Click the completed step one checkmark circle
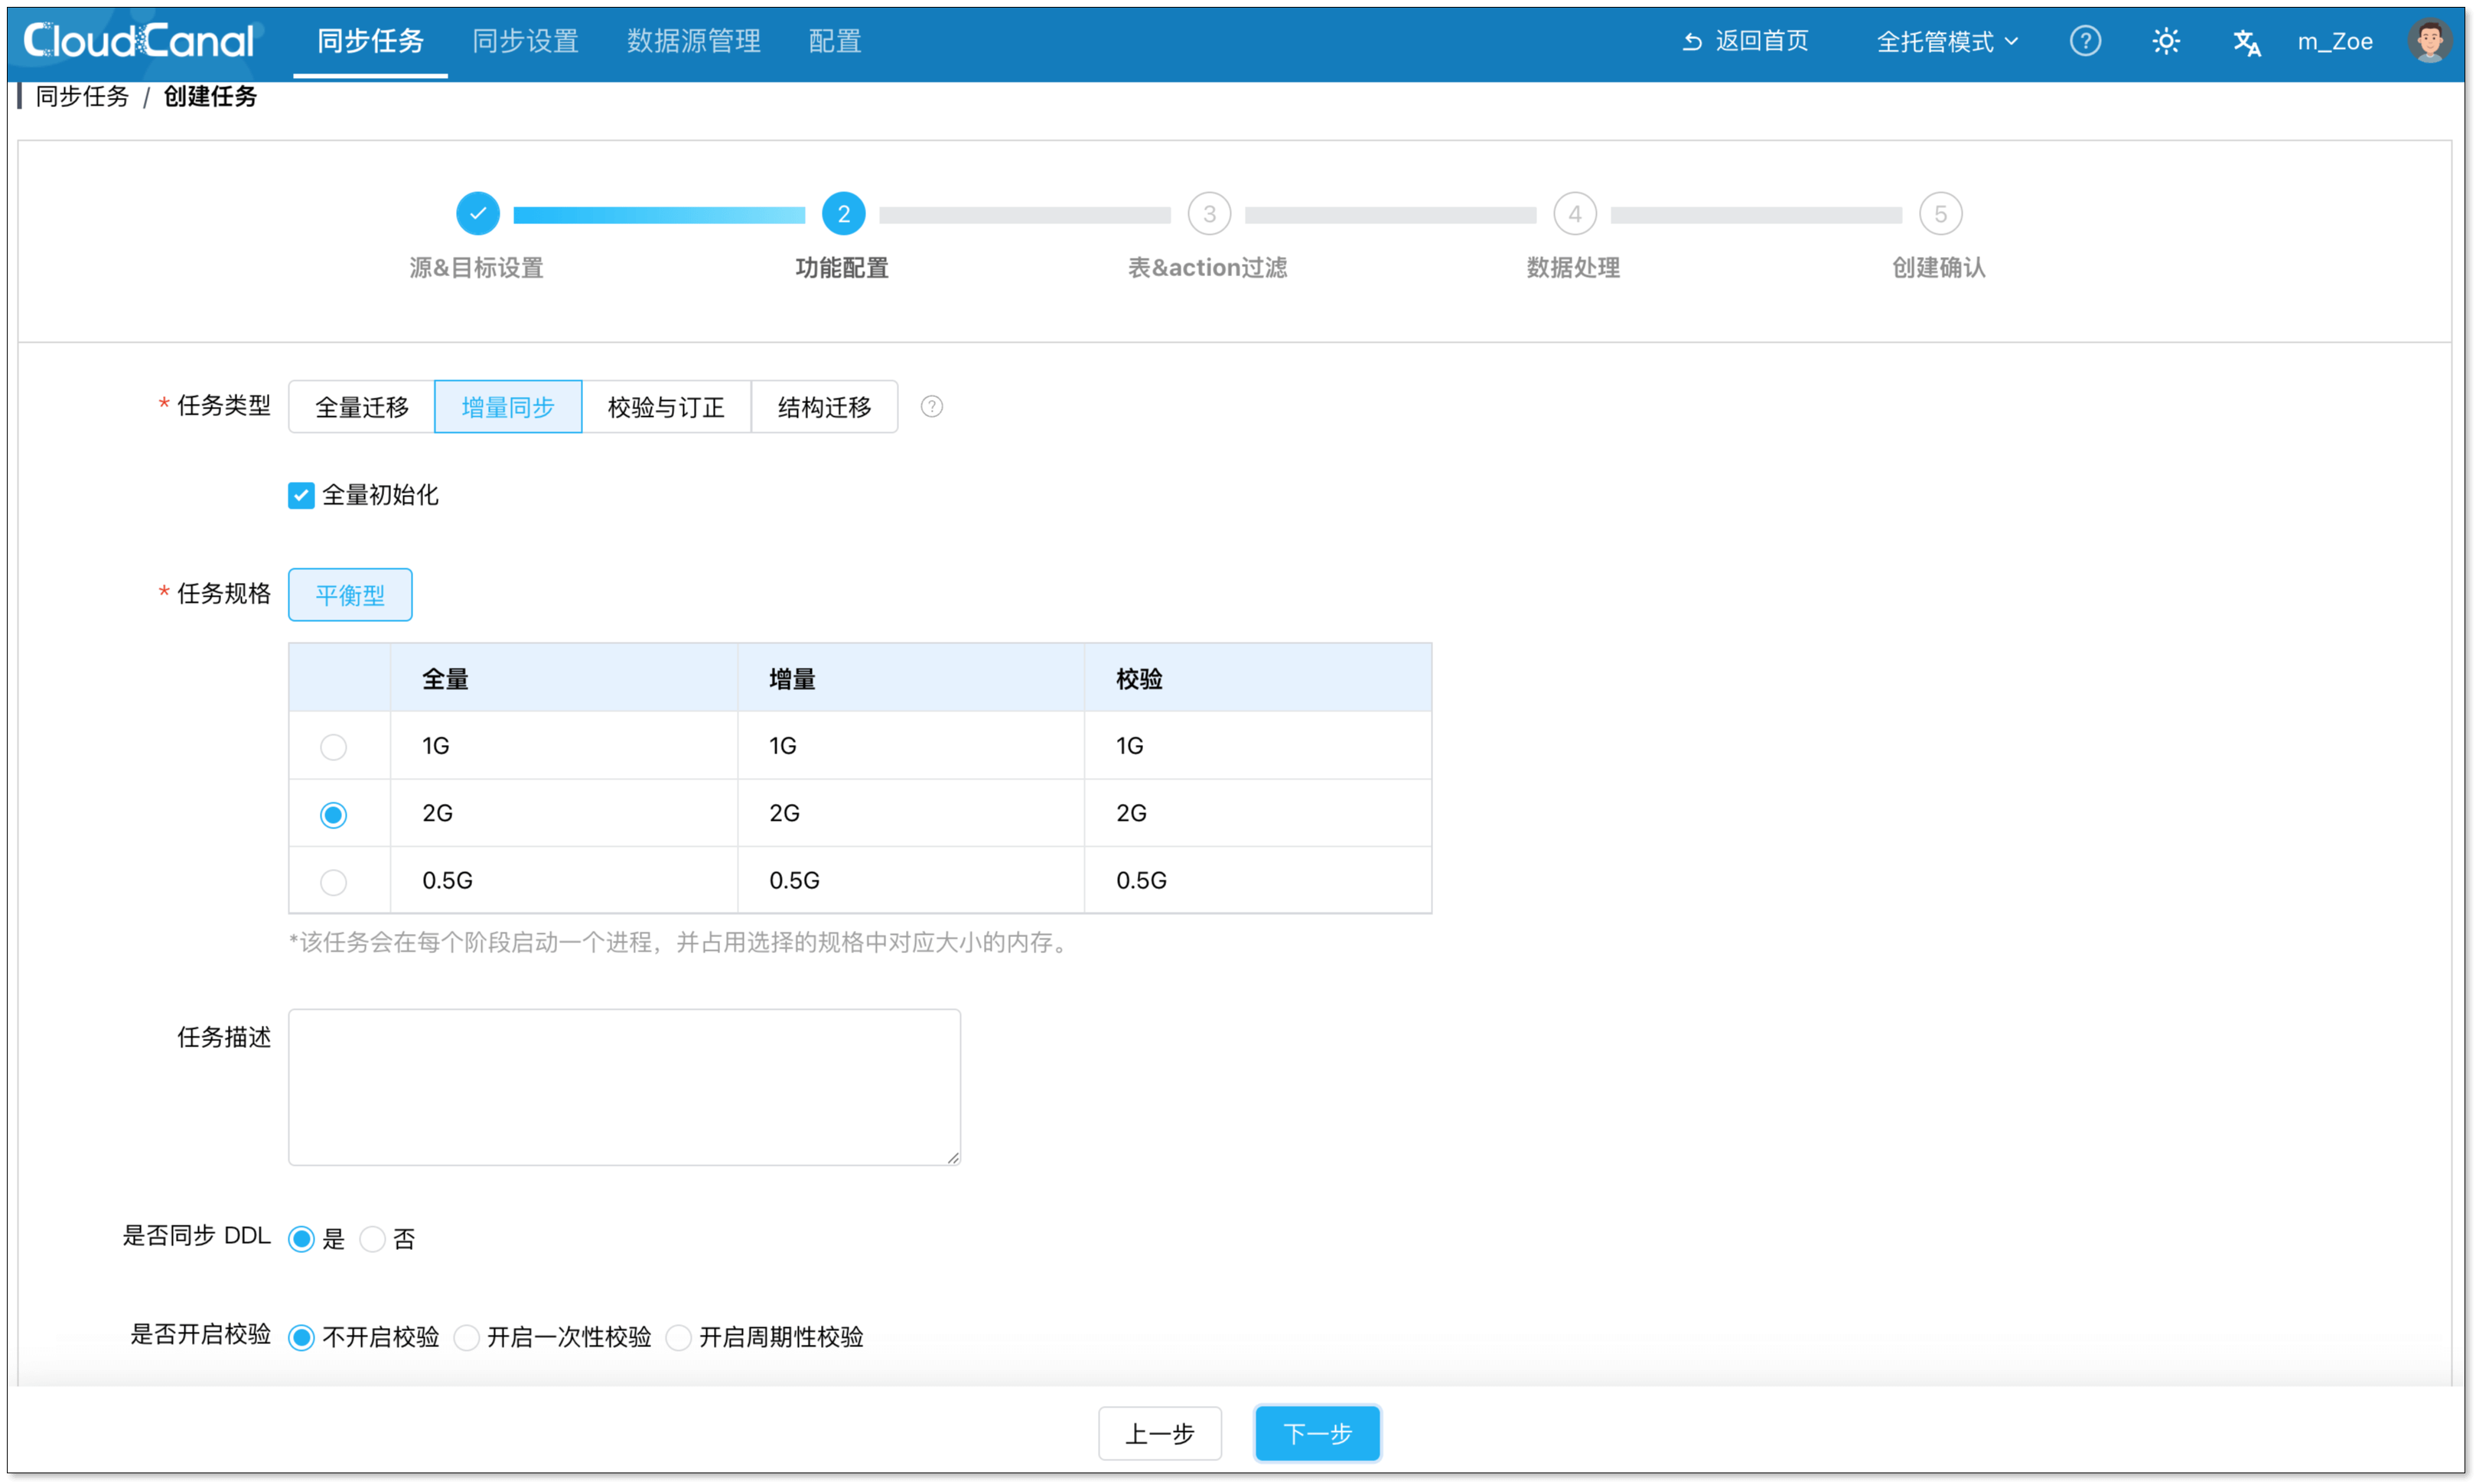Screen dimensions: 2476x1484 [x=478, y=214]
